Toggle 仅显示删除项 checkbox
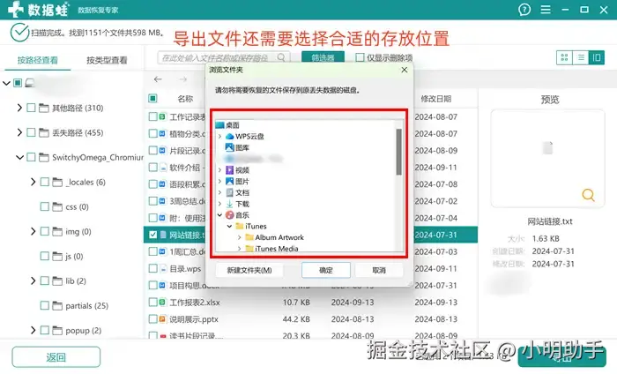Viewport: 617px width, 374px height. 360,57
